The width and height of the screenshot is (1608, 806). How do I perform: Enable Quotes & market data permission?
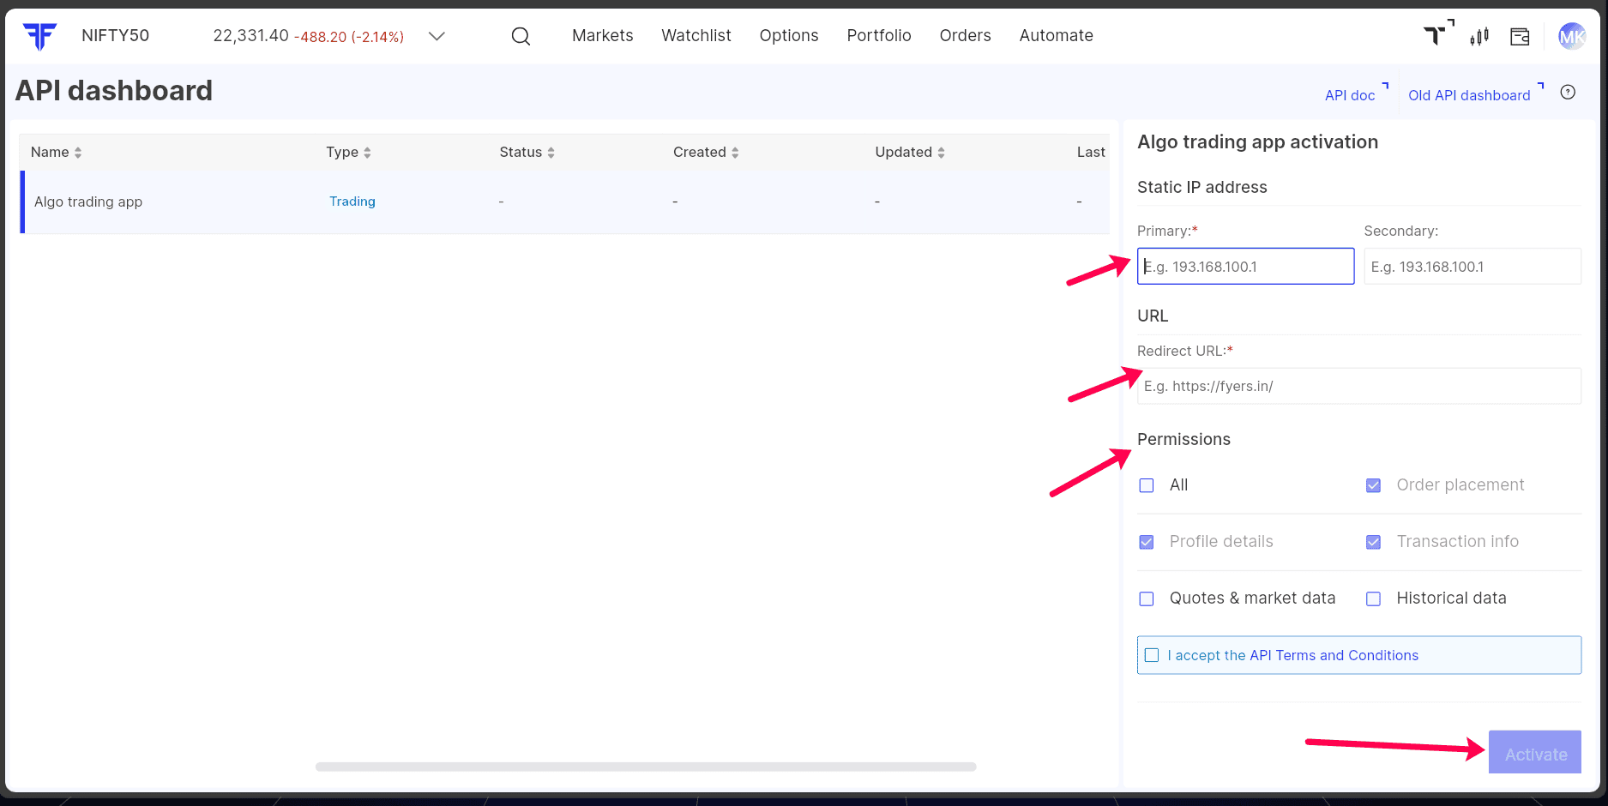[1147, 598]
